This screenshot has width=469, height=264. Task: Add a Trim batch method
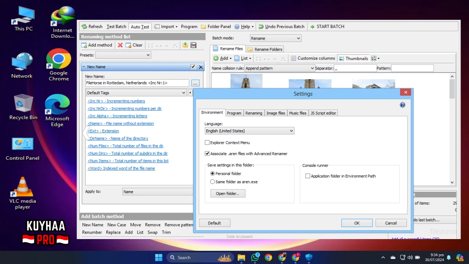(x=166, y=232)
